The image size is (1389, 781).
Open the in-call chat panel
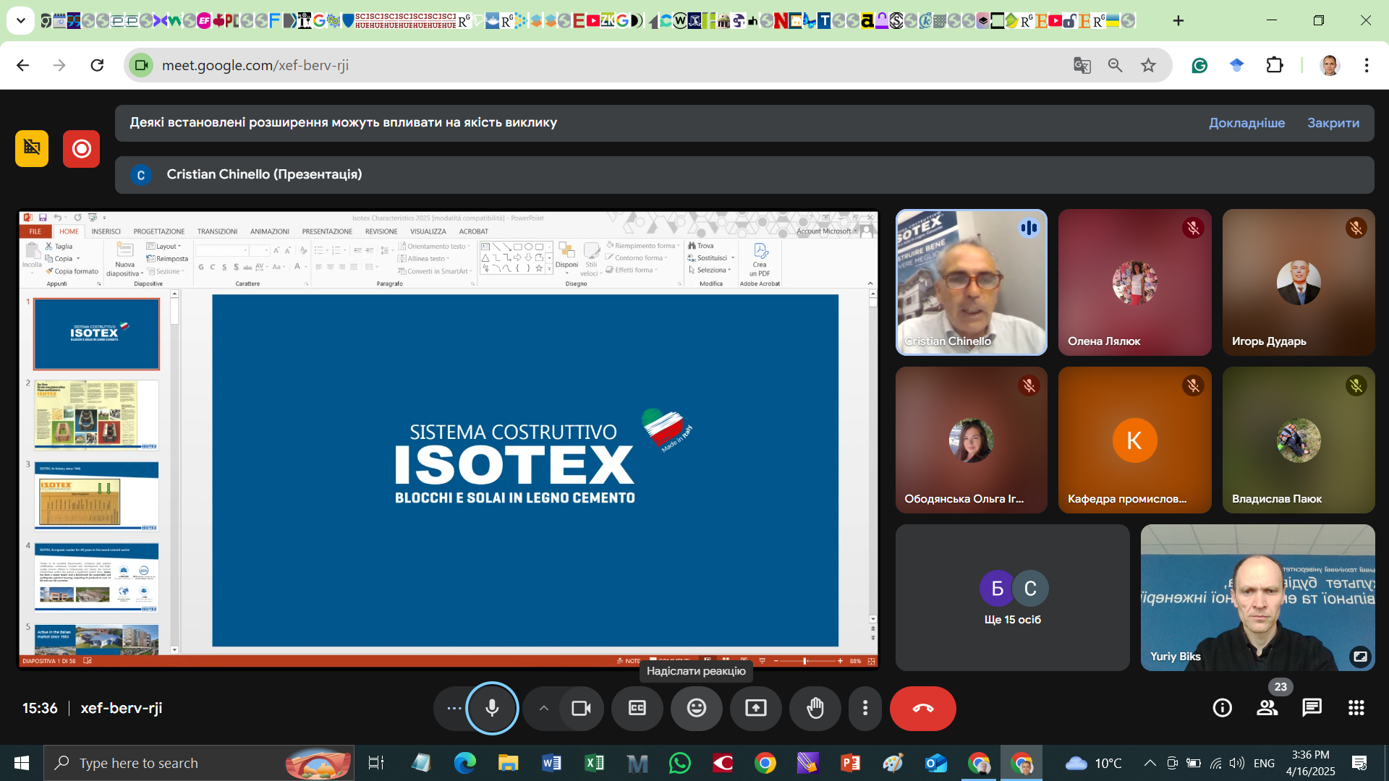click(x=1312, y=708)
